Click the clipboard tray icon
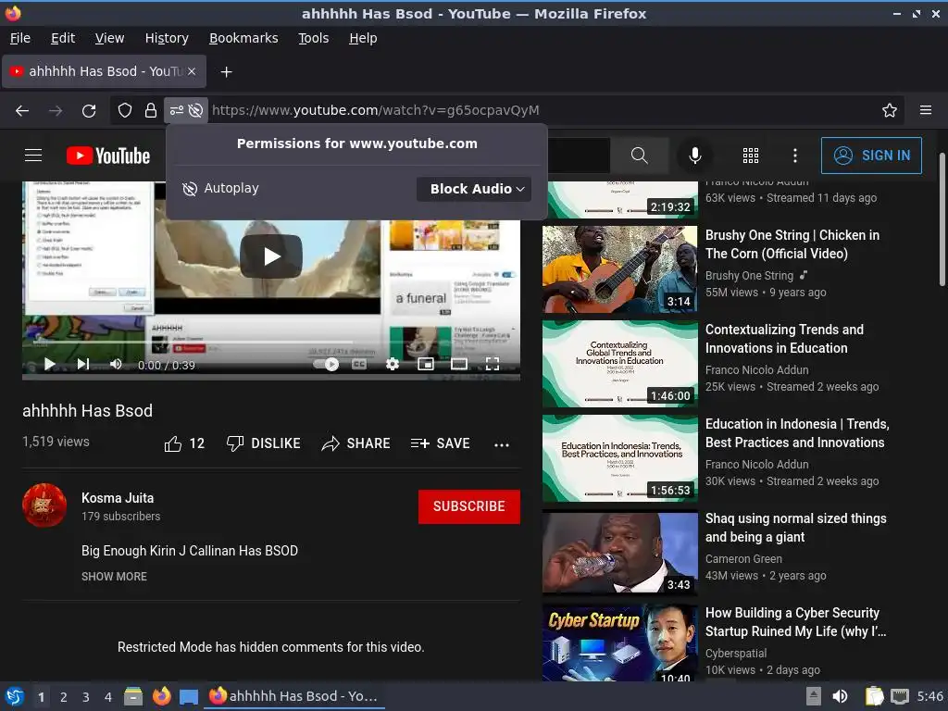948x711 pixels. (x=874, y=696)
